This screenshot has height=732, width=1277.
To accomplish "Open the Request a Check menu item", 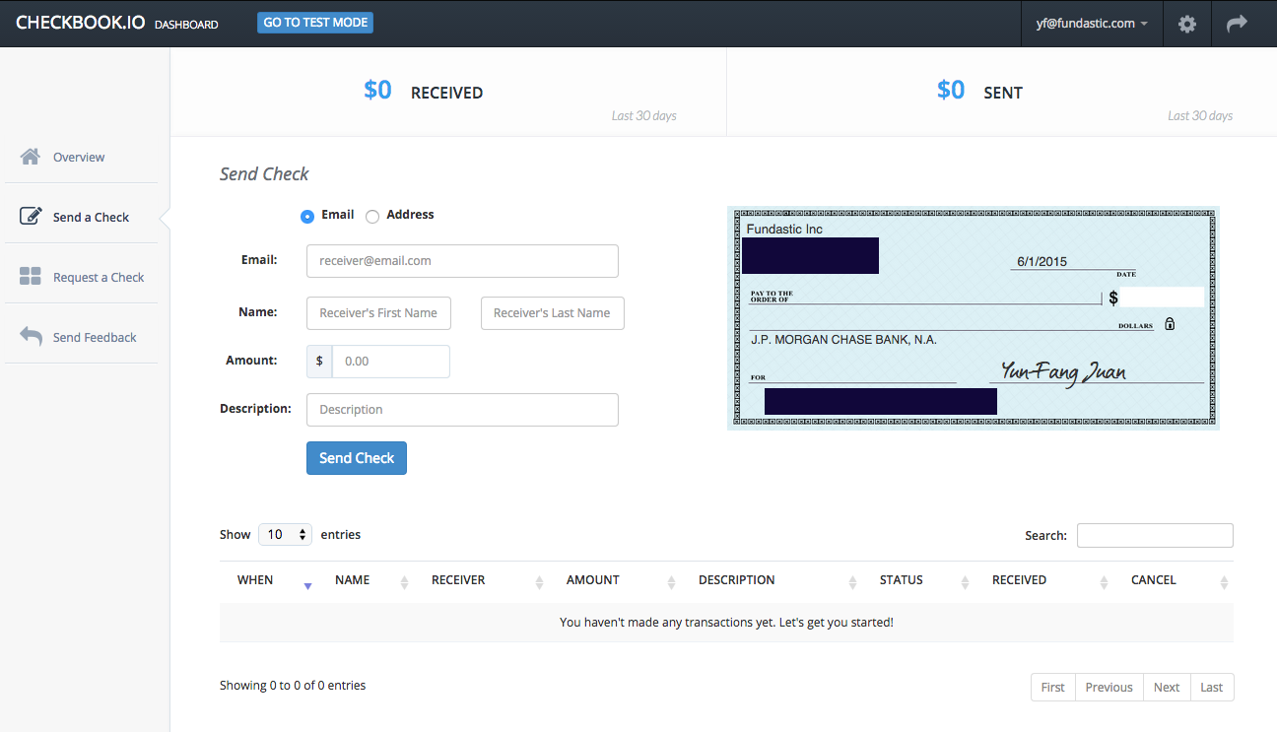I will coord(81,277).
